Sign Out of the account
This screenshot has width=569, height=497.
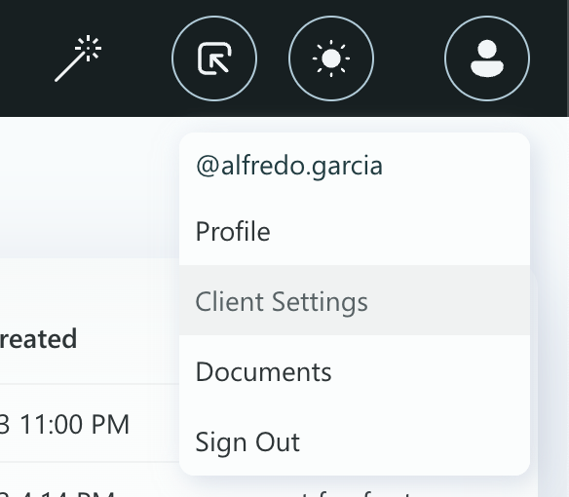pyautogui.click(x=355, y=441)
